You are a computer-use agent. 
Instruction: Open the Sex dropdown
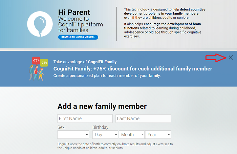[x=73, y=134]
